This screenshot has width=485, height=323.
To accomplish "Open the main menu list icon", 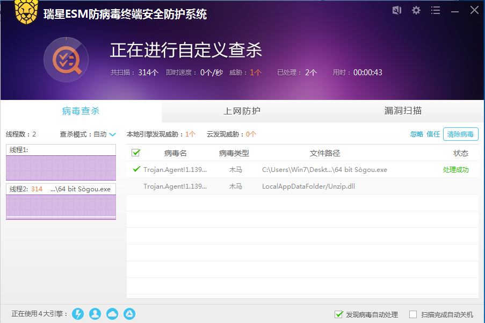I will click(x=436, y=10).
